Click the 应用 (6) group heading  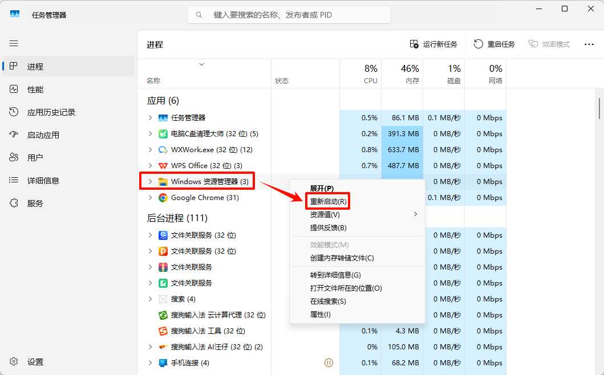(x=163, y=101)
